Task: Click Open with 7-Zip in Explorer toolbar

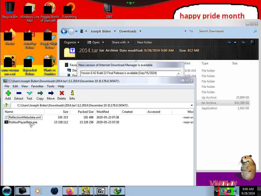Action: pos(94,42)
